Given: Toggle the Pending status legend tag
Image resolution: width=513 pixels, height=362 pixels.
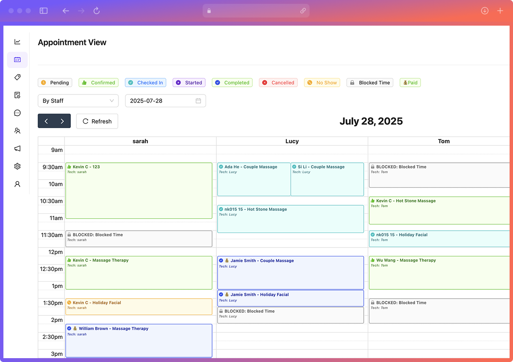Looking at the screenshot, I should pyautogui.click(x=55, y=83).
